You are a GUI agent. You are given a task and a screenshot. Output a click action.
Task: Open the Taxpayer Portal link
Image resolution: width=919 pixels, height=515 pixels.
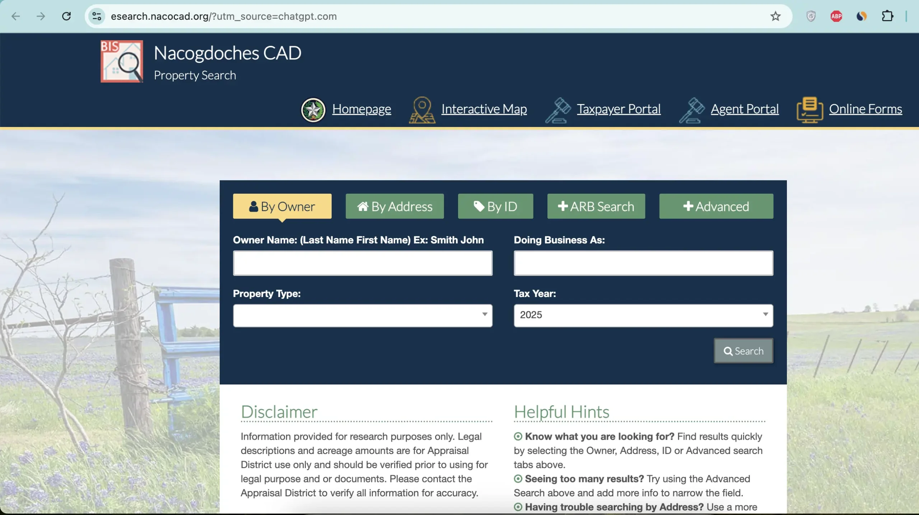click(619, 109)
